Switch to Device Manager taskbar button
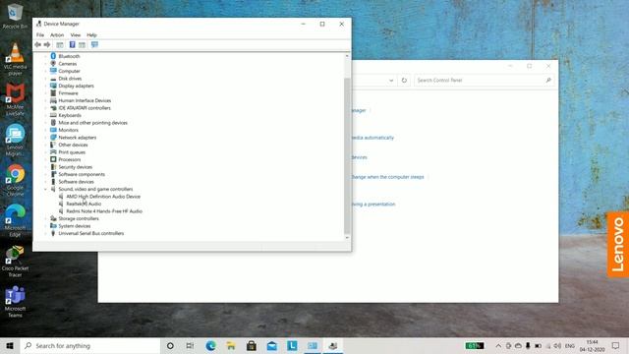Screen dimensions: 629x354 pyautogui.click(x=333, y=345)
